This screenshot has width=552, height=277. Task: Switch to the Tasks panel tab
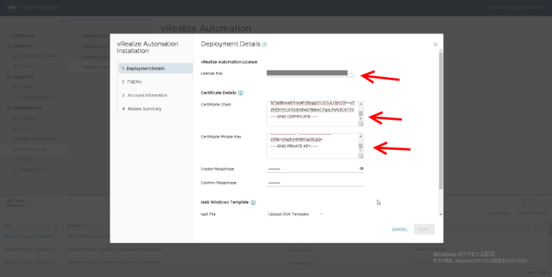(x=16, y=201)
